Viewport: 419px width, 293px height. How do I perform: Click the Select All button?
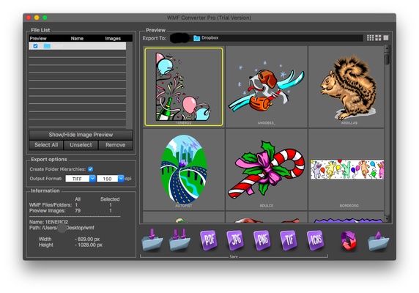(x=46, y=145)
